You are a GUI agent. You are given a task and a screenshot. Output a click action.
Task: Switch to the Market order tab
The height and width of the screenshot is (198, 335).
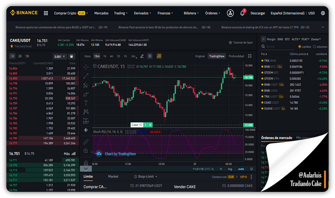(113, 177)
